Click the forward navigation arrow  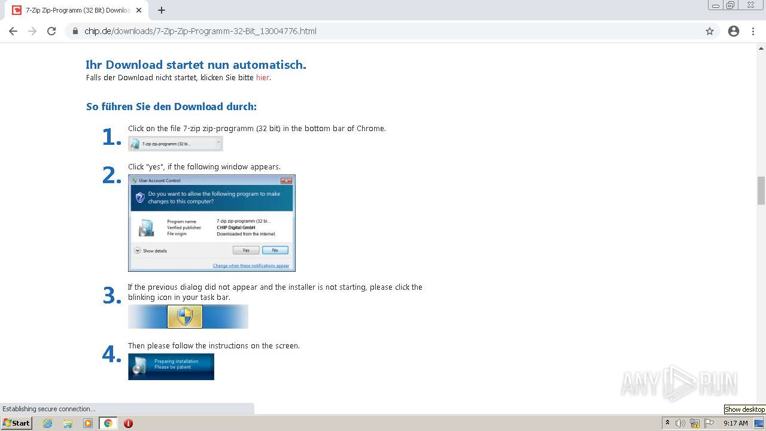pyautogui.click(x=32, y=31)
